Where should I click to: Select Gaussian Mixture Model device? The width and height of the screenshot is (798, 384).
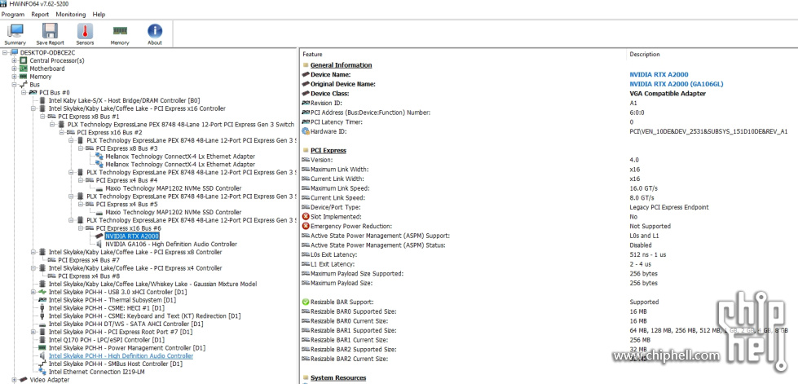pyautogui.click(x=152, y=285)
